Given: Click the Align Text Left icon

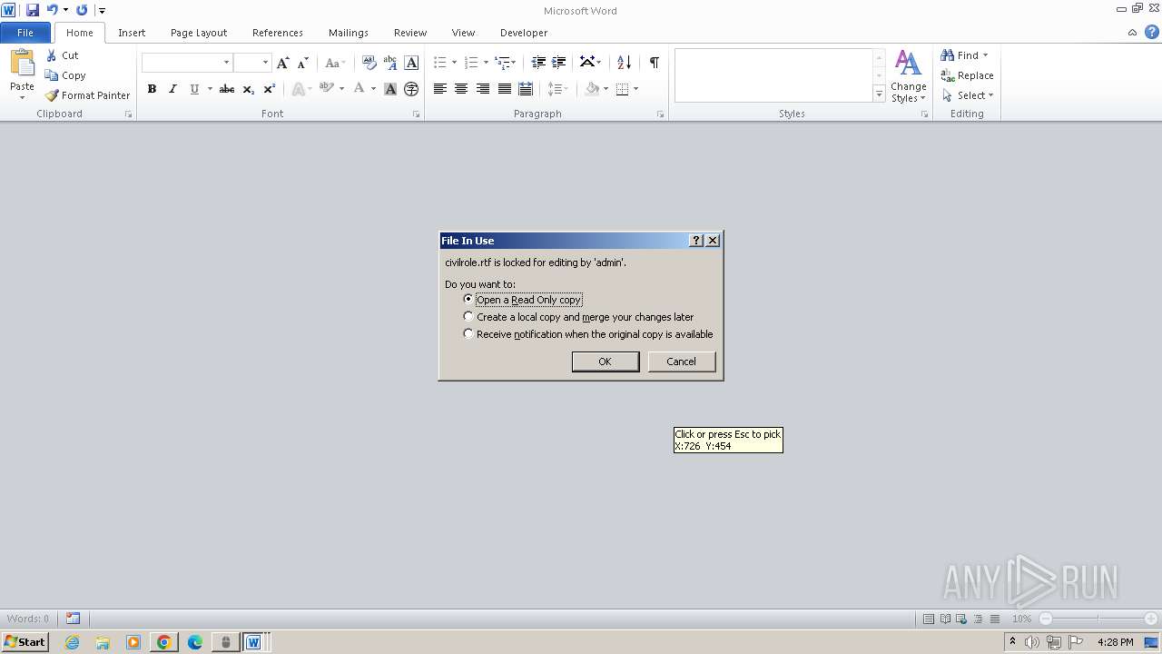Looking at the screenshot, I should coord(439,89).
